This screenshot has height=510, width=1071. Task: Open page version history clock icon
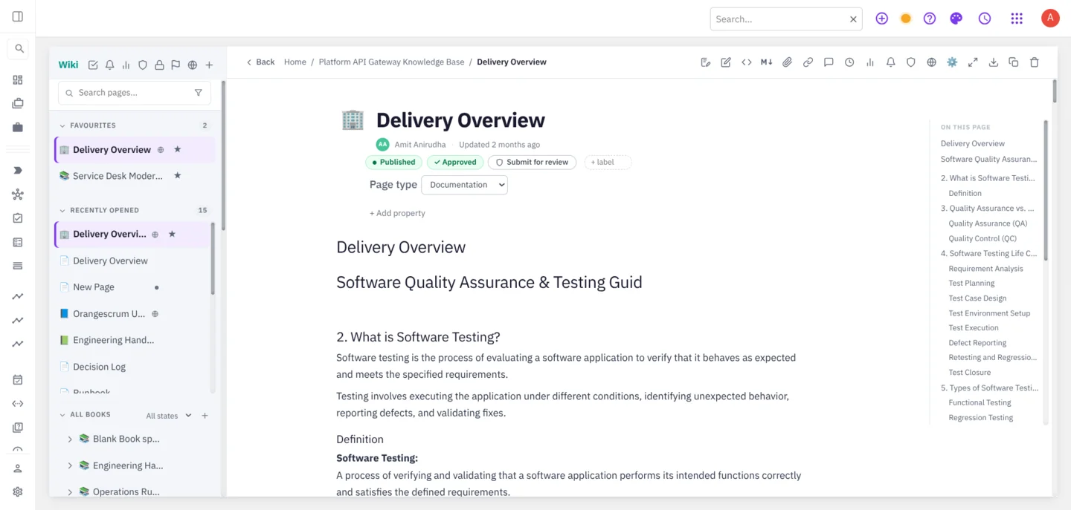tap(849, 62)
